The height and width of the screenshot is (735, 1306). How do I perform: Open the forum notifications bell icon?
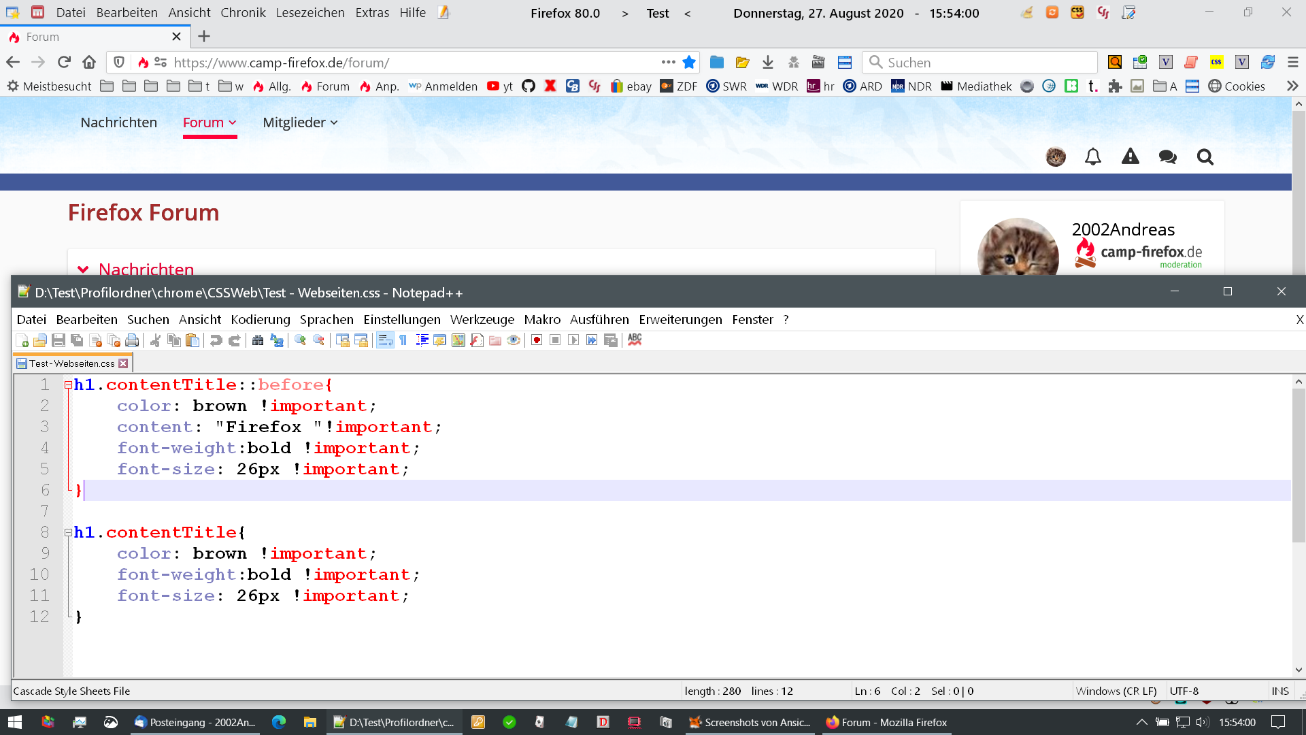(1092, 157)
